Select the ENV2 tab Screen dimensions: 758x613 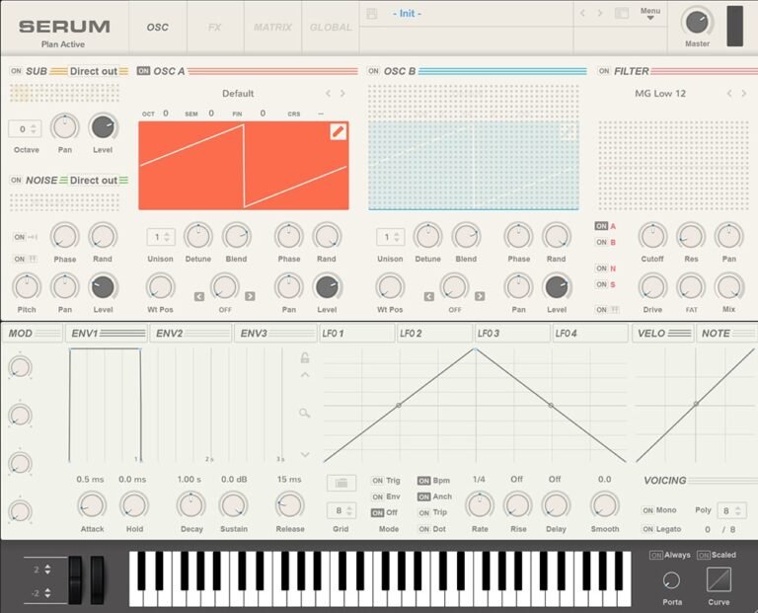[x=190, y=333]
